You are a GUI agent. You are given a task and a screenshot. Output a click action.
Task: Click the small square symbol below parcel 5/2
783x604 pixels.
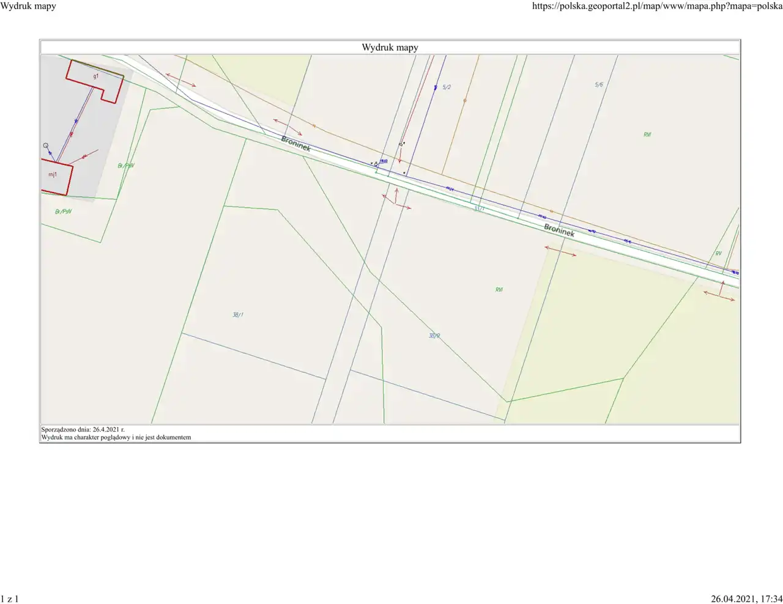(401, 144)
